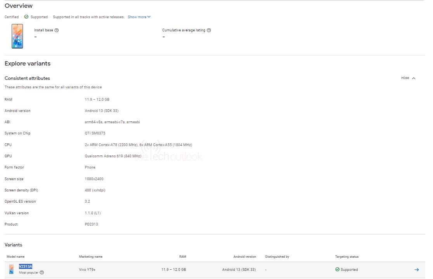Click the Android version column header
433x279 pixels.
point(245,257)
